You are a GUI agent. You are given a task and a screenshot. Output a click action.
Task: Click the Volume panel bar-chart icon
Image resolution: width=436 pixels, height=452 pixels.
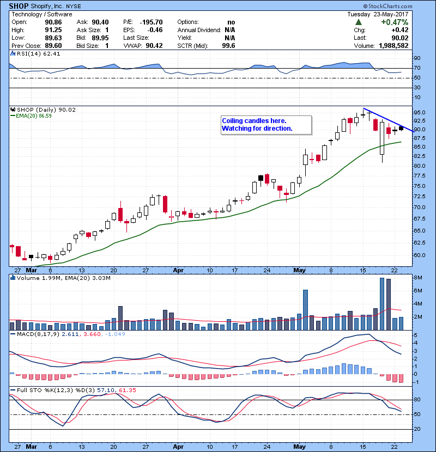(13, 278)
